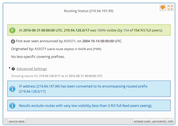This screenshot has width=178, height=126.
Task: Expand the Advanced Settings disclosure triangle
Action: (x=10, y=68)
